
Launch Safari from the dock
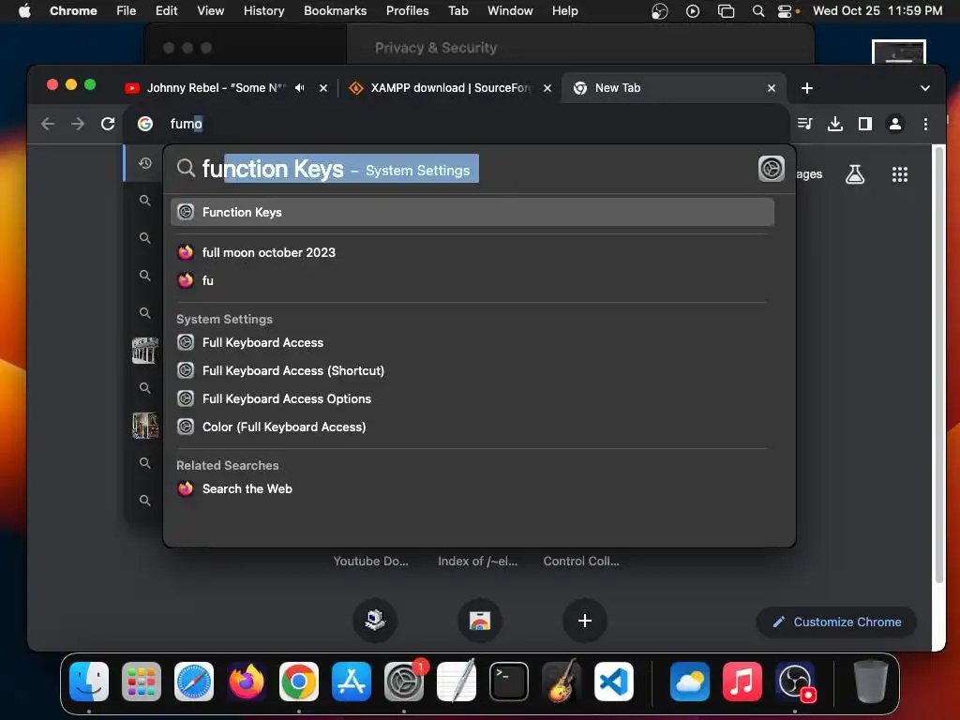coord(194,682)
